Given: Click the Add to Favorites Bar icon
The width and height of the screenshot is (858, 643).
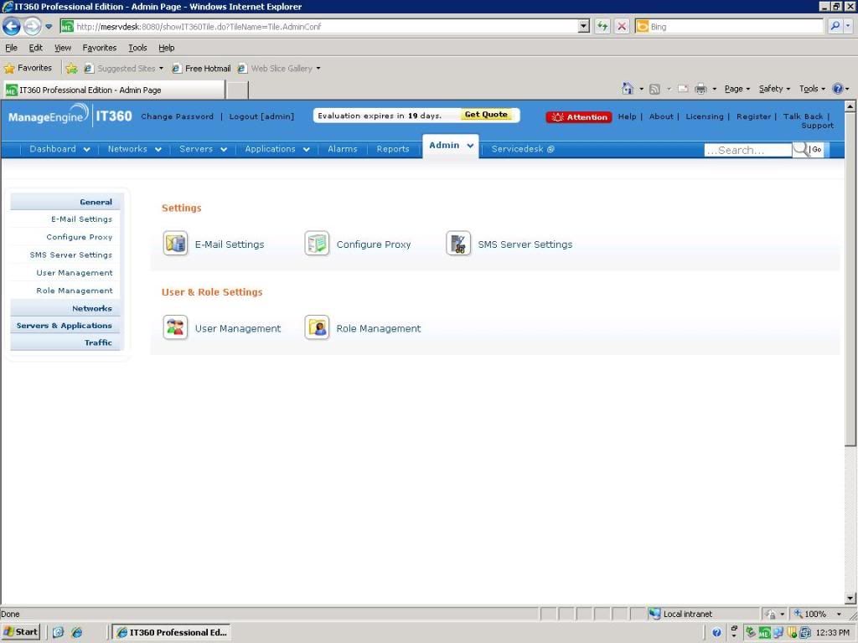Looking at the screenshot, I should (x=72, y=69).
